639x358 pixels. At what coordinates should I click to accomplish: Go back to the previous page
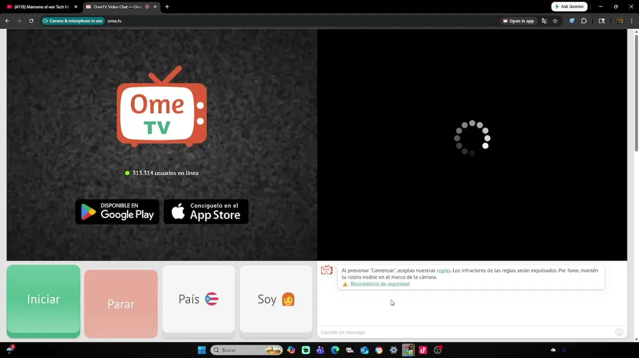point(7,21)
